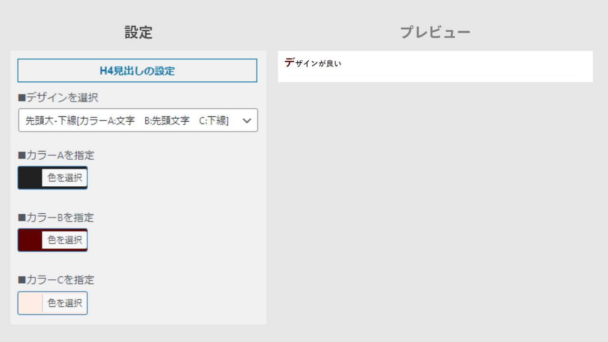Click the ■カラーCを指定 label
Viewport: 608px width, 342px height.
[x=56, y=280]
